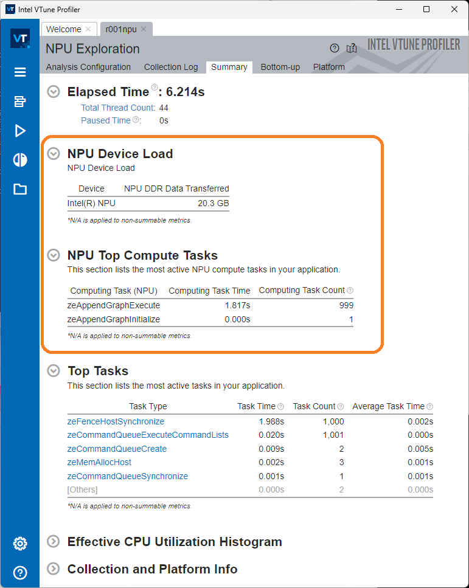The height and width of the screenshot is (588, 469).
Task: Collapse the NPU Device Load section
Action: (54, 154)
